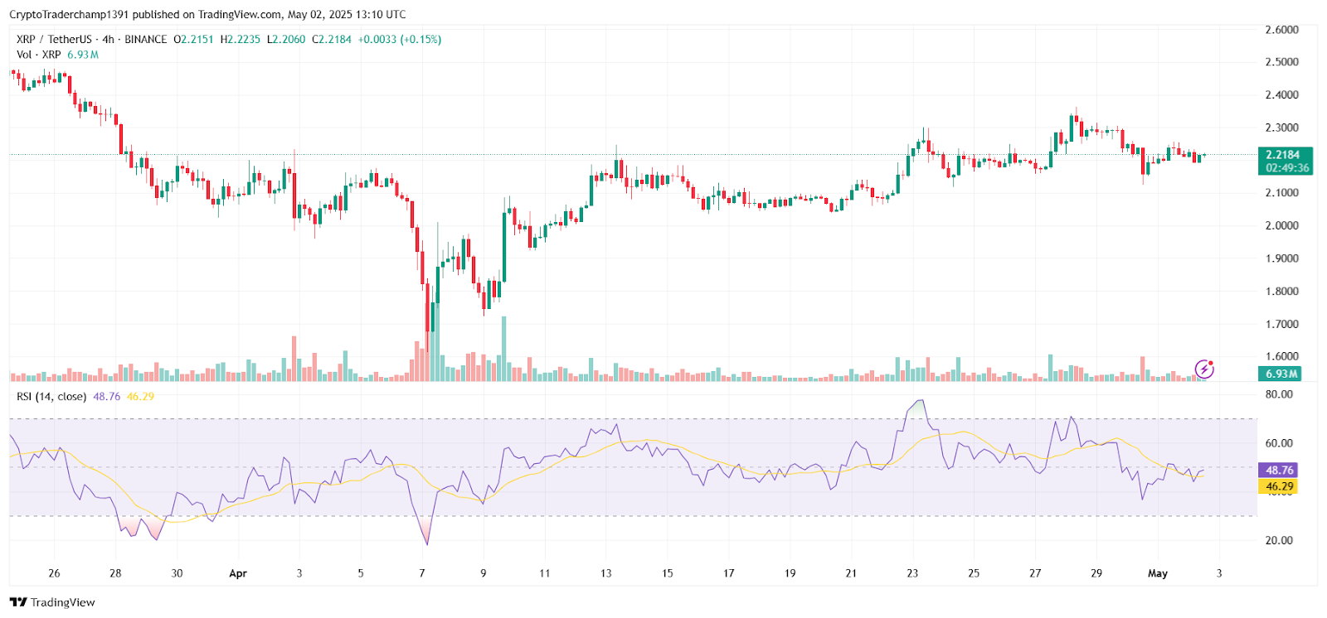
Task: Click the purple 48.76 RSI value tag
Action: [x=1279, y=470]
